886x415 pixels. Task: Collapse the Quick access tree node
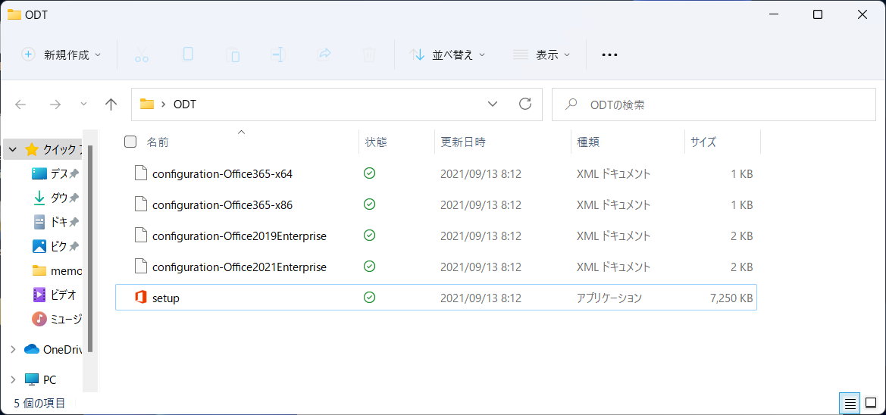click(x=13, y=150)
